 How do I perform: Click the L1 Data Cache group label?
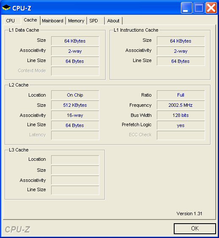24,30
